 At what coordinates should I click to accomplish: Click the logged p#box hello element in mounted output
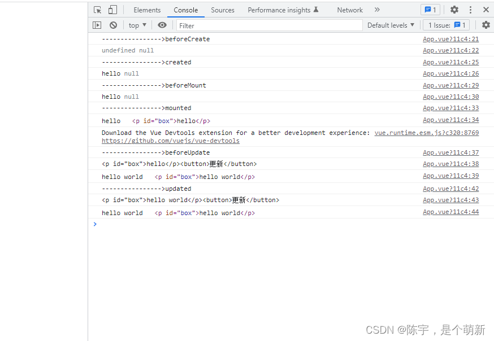click(171, 121)
